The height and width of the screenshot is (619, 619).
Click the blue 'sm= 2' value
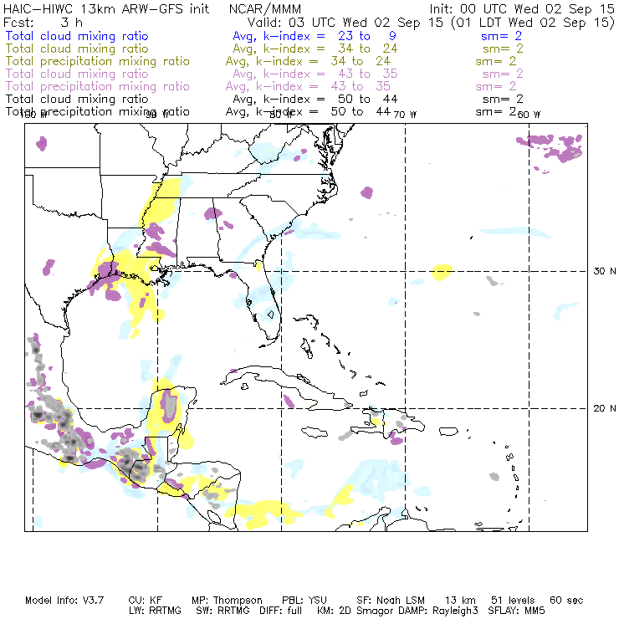tap(501, 36)
